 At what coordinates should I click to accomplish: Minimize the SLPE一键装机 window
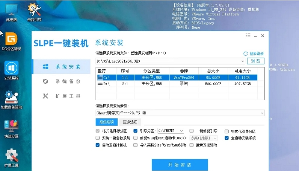point(255,36)
